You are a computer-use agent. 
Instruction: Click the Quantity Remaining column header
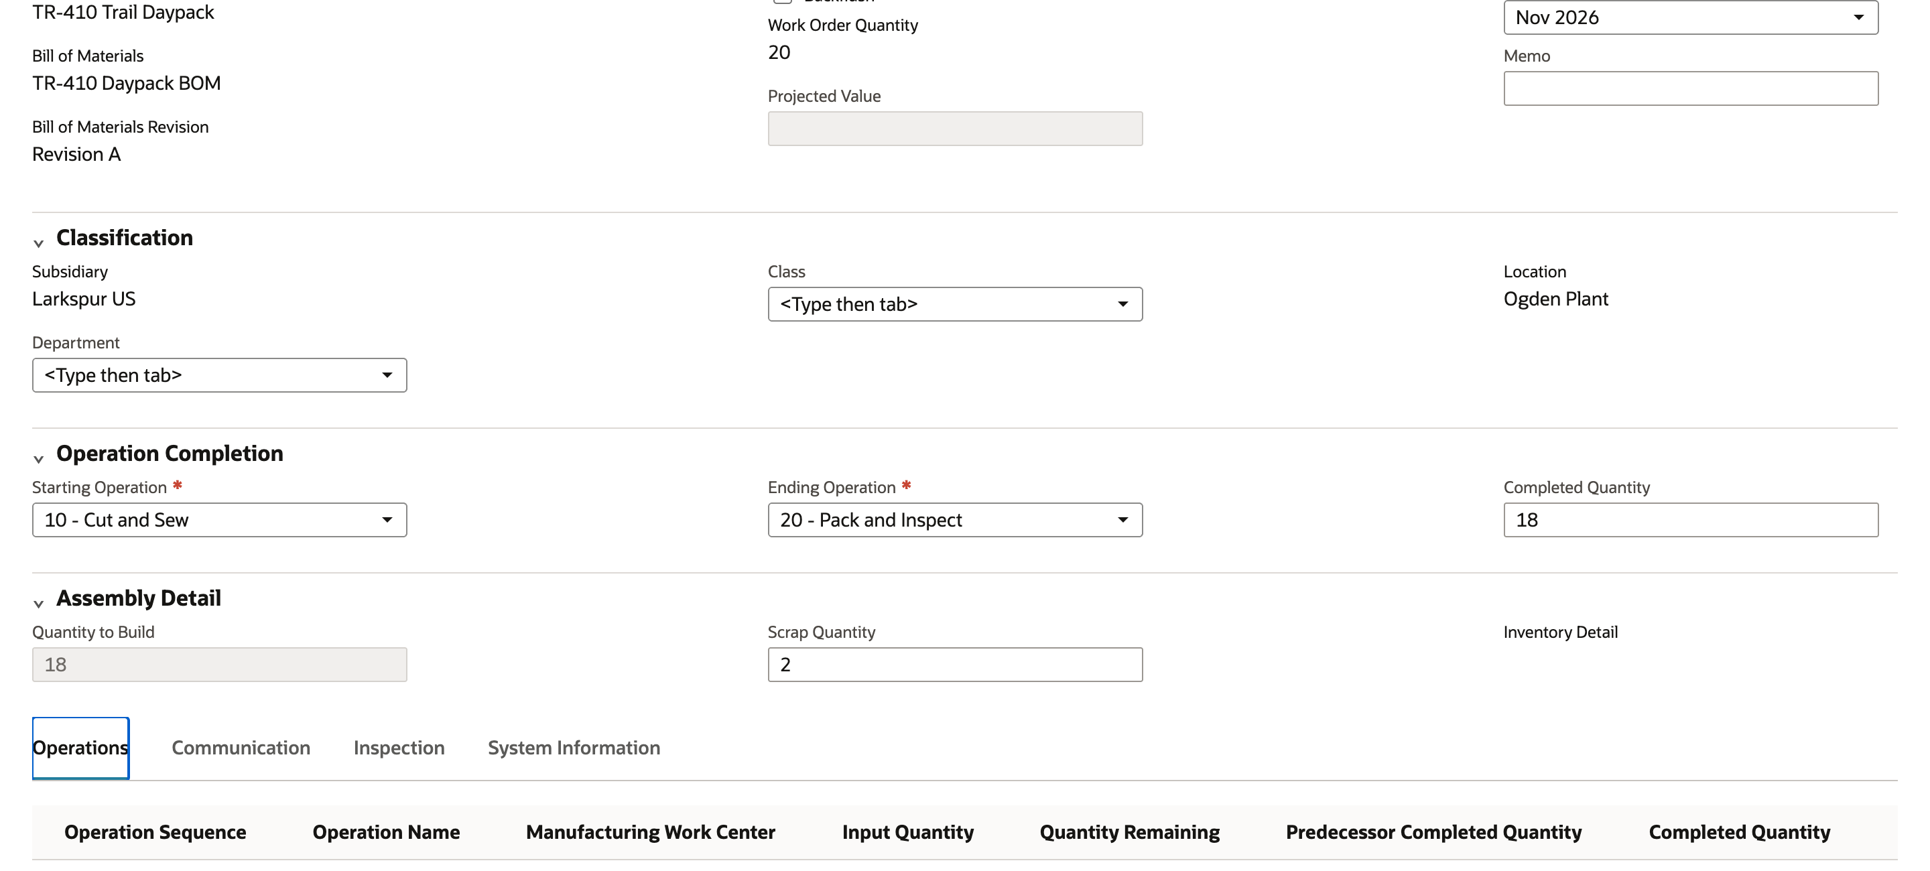tap(1129, 832)
